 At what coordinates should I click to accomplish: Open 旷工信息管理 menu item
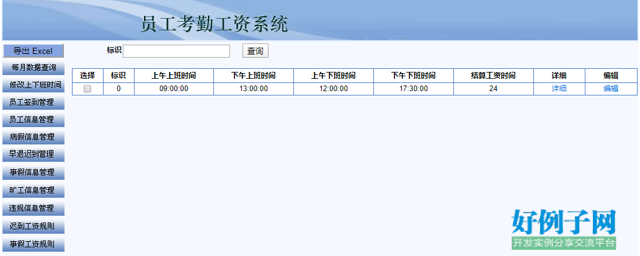click(33, 190)
